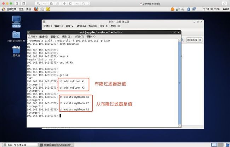The height and width of the screenshot is (147, 230).
Task: Open the VM snapshot manager icon
Action: coord(24,4)
